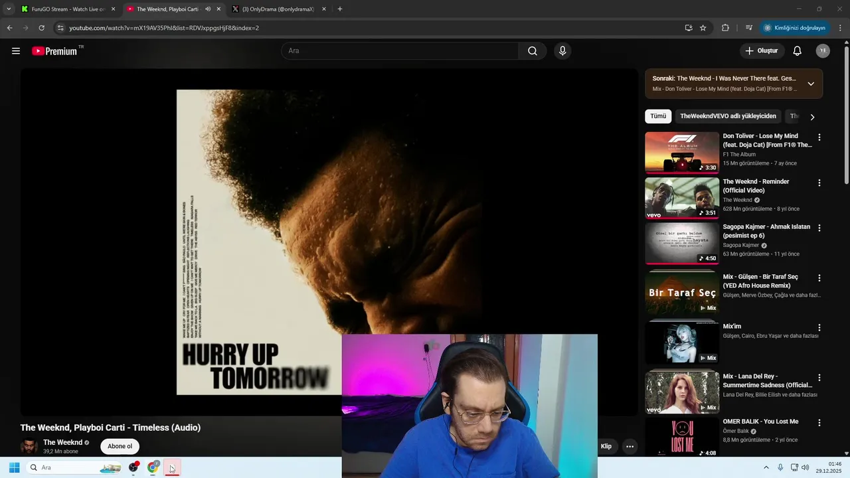Open The Weeknd channel avatar
Viewport: 850px width, 478px height.
[x=29, y=446]
